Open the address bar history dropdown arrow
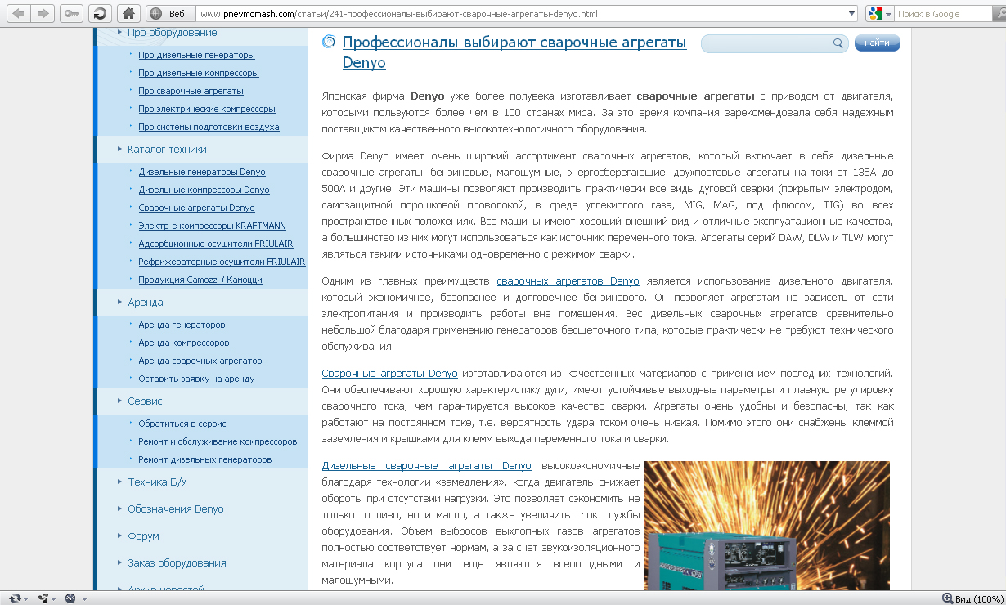Screen dimensions: 1006x605 tap(852, 14)
